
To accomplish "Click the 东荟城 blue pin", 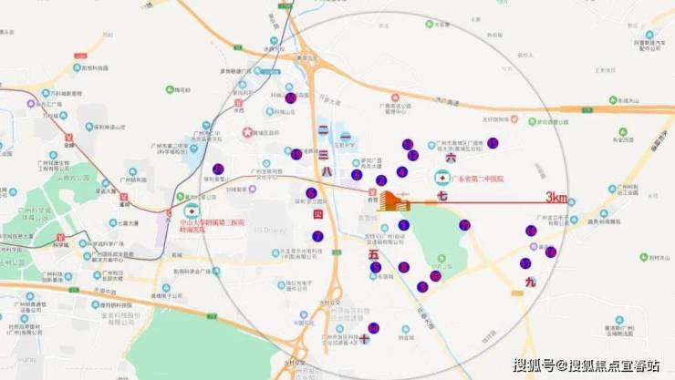I will click(373, 276).
